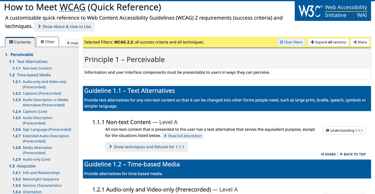Switch to the Contents tab
The image size is (375, 194).
pyautogui.click(x=20, y=42)
